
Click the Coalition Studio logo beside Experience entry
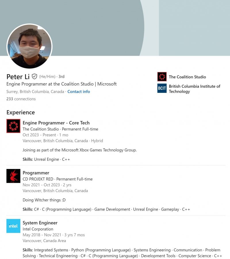coord(13,126)
